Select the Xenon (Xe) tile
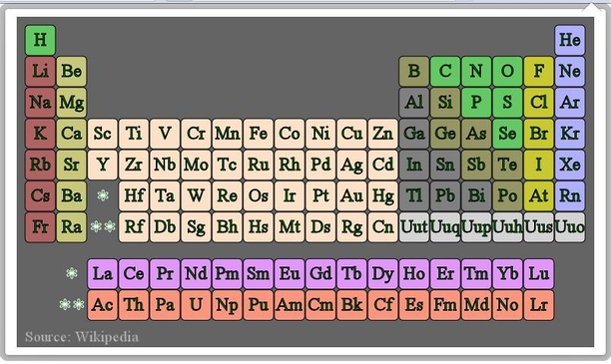611x364 pixels. tap(570, 165)
